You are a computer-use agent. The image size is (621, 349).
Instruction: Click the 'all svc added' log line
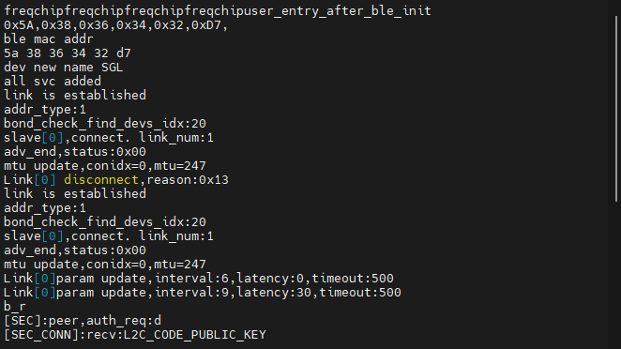click(x=53, y=82)
